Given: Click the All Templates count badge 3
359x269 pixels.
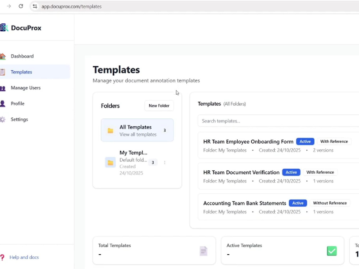Looking at the screenshot, I should click(x=165, y=131).
